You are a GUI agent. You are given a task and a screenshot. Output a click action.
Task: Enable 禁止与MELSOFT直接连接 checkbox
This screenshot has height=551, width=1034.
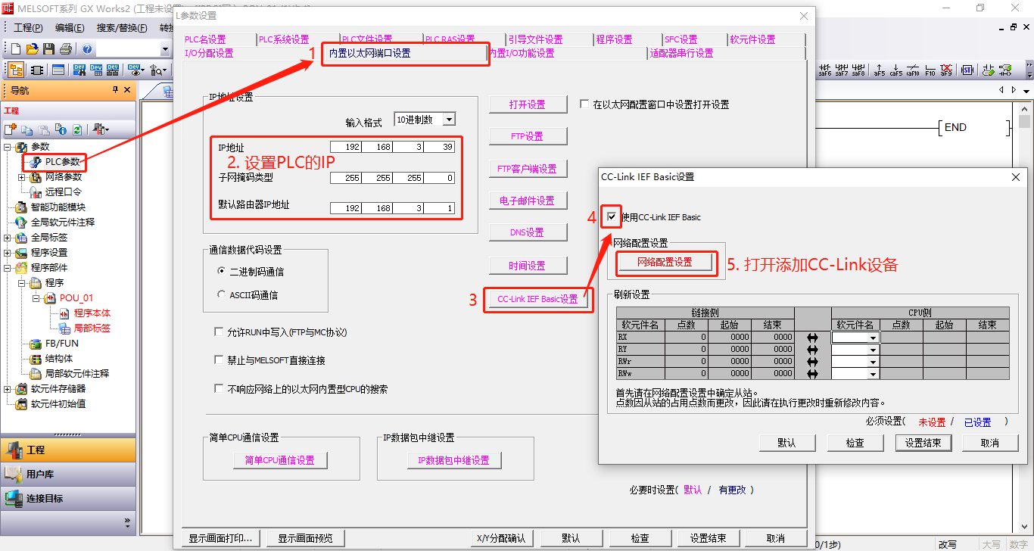click(220, 360)
